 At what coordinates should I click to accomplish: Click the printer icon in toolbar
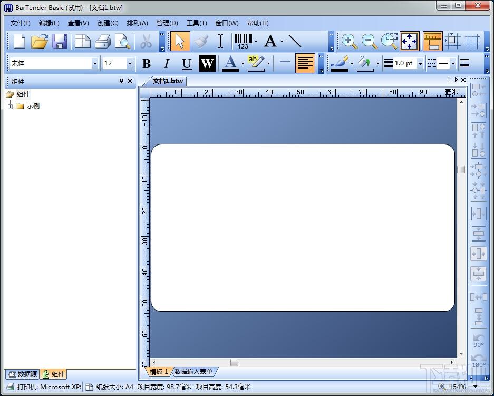coord(103,41)
